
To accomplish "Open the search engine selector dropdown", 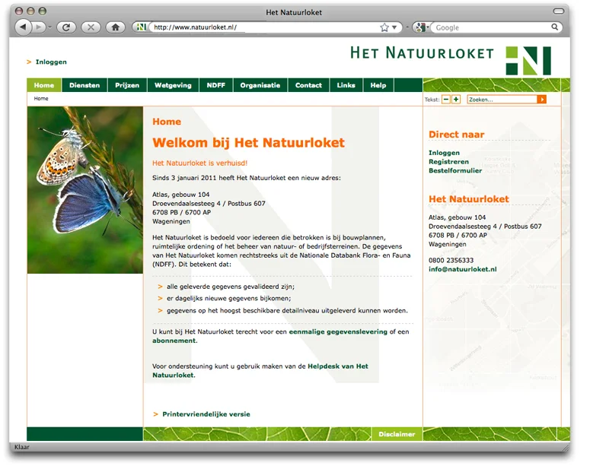I will (422, 27).
